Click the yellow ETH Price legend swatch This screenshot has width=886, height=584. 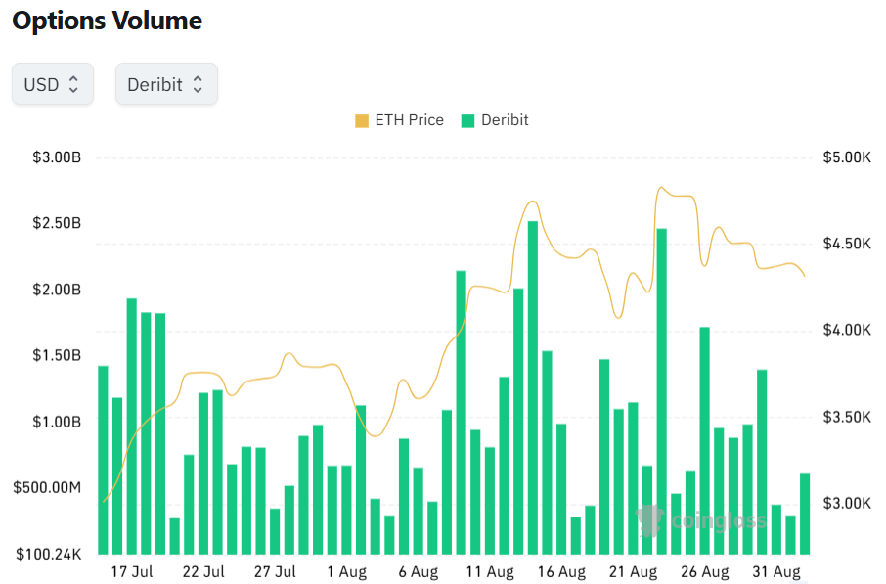click(362, 121)
